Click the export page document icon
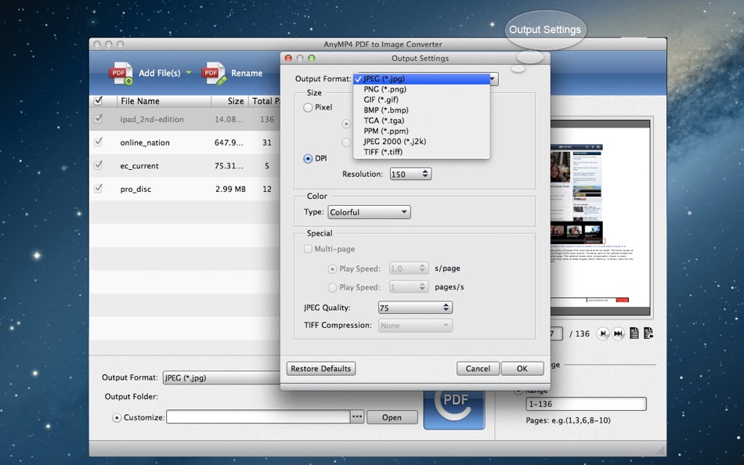Image resolution: width=744 pixels, height=465 pixels. pyautogui.click(x=648, y=333)
